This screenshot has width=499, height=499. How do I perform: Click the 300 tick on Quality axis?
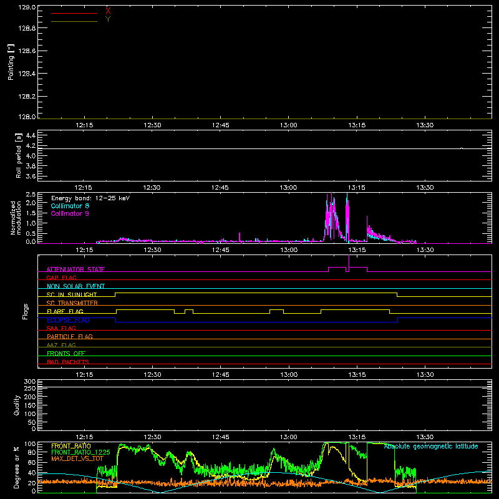(x=30, y=382)
